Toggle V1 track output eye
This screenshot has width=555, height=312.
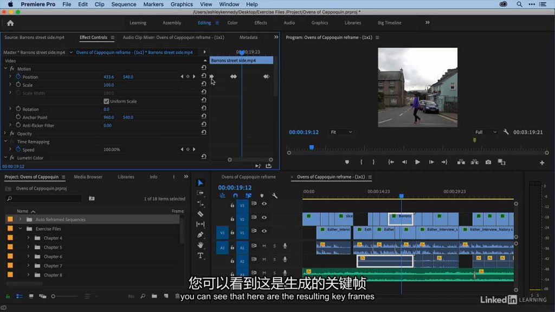tap(264, 231)
